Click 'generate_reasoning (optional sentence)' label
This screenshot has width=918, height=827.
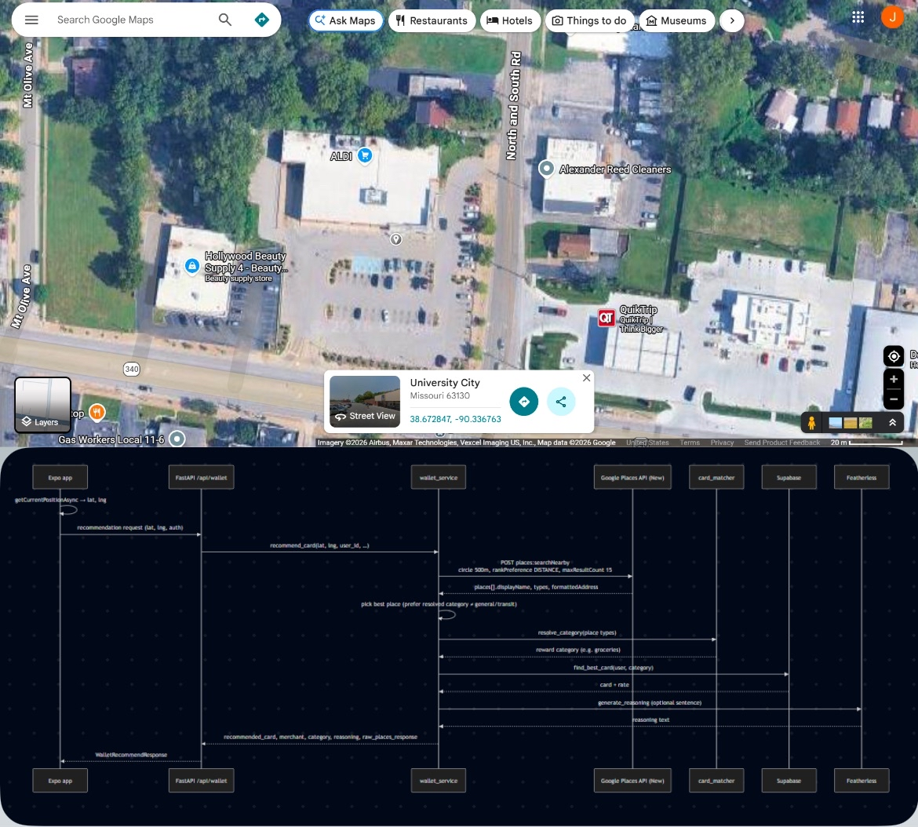click(x=650, y=702)
